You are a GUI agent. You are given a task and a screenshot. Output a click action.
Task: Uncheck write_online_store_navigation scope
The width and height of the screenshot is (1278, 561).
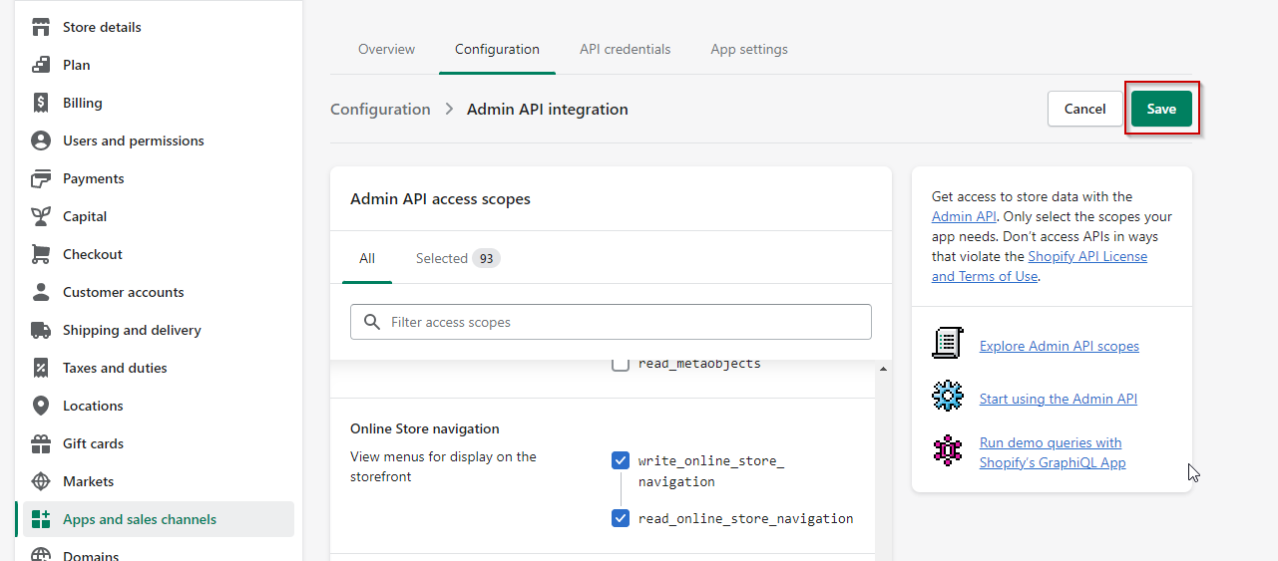(x=621, y=460)
